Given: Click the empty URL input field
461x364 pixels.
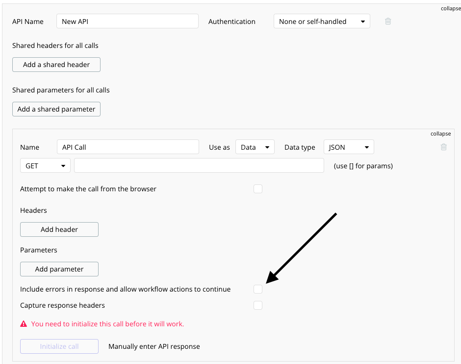Looking at the screenshot, I should click(199, 166).
